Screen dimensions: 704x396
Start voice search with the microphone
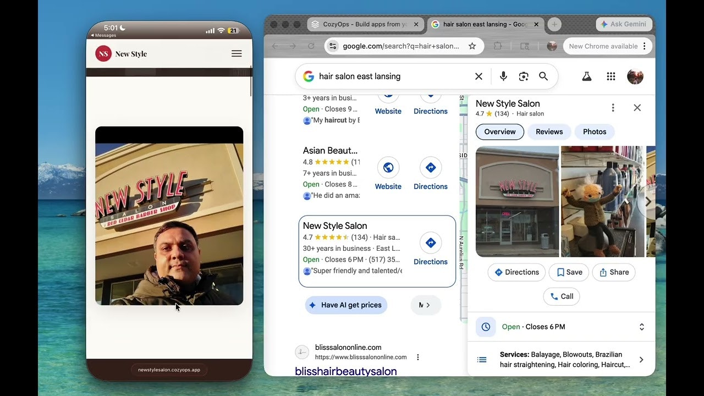(503, 76)
